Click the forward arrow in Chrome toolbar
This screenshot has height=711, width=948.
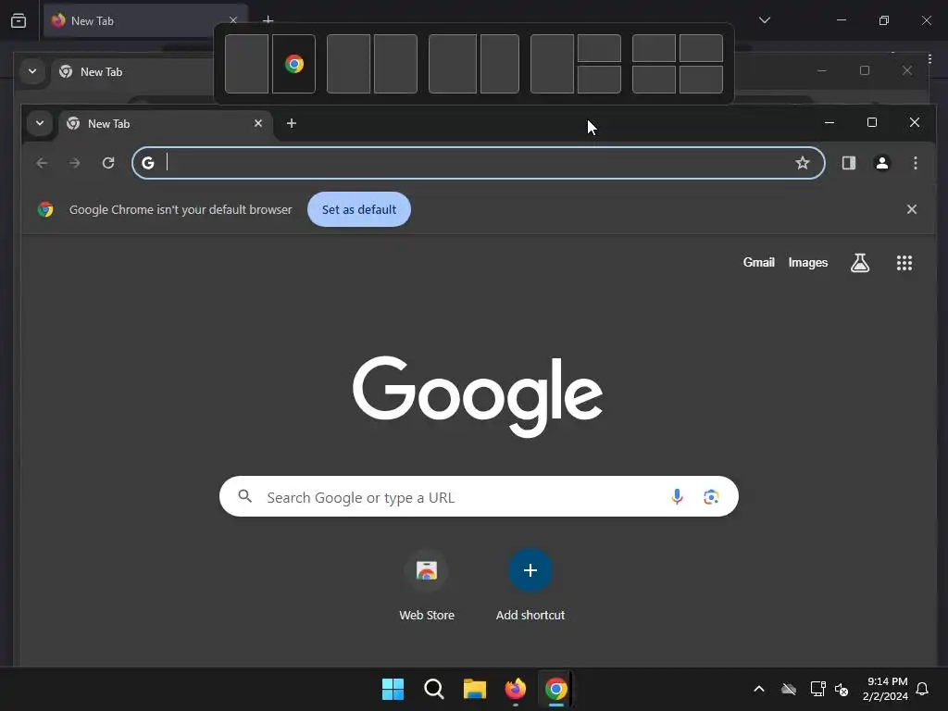pyautogui.click(x=74, y=163)
